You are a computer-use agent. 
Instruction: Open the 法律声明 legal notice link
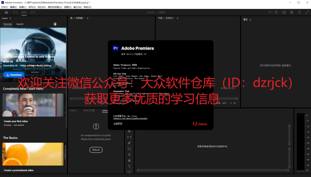pyautogui.click(x=117, y=124)
